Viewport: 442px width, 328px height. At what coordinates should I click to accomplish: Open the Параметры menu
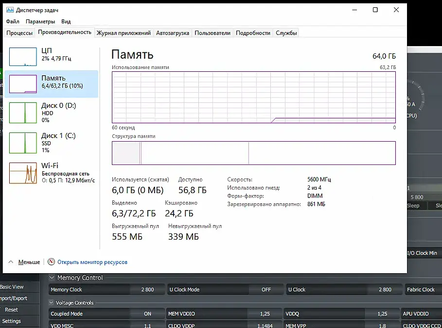click(x=40, y=21)
